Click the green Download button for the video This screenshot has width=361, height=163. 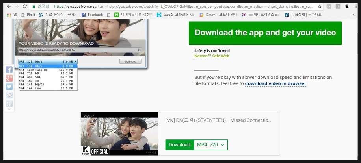(180, 145)
